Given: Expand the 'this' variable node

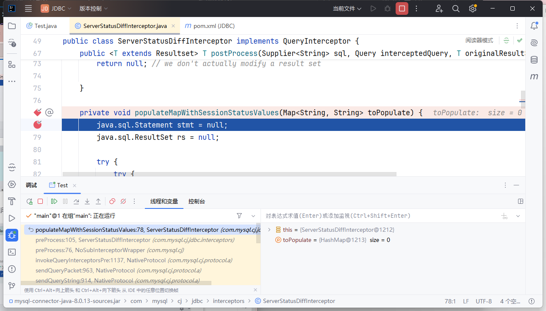Looking at the screenshot, I should coord(269,230).
